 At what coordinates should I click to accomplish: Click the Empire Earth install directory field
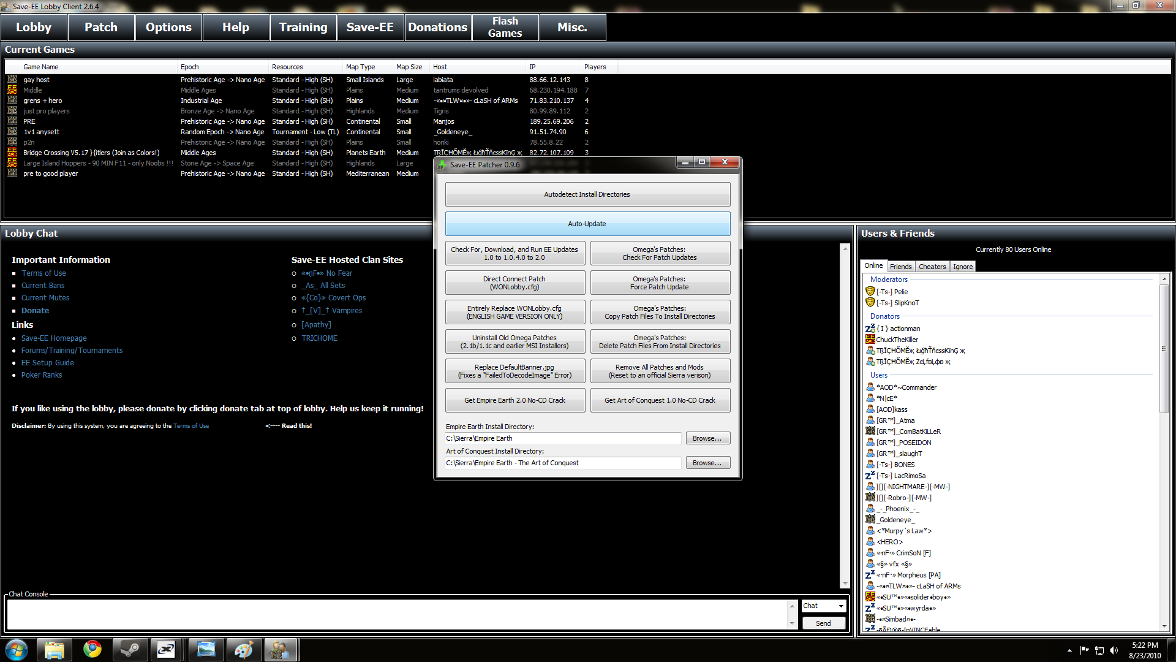562,438
